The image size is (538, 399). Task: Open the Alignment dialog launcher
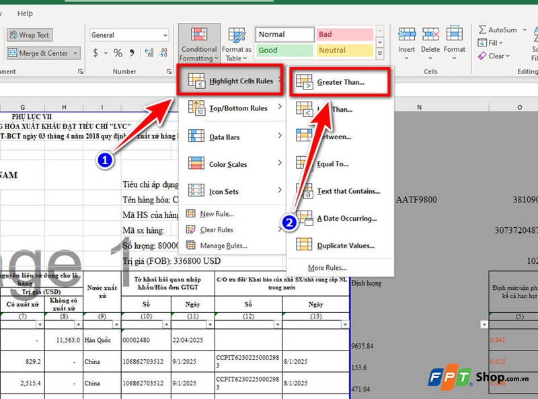80,71
